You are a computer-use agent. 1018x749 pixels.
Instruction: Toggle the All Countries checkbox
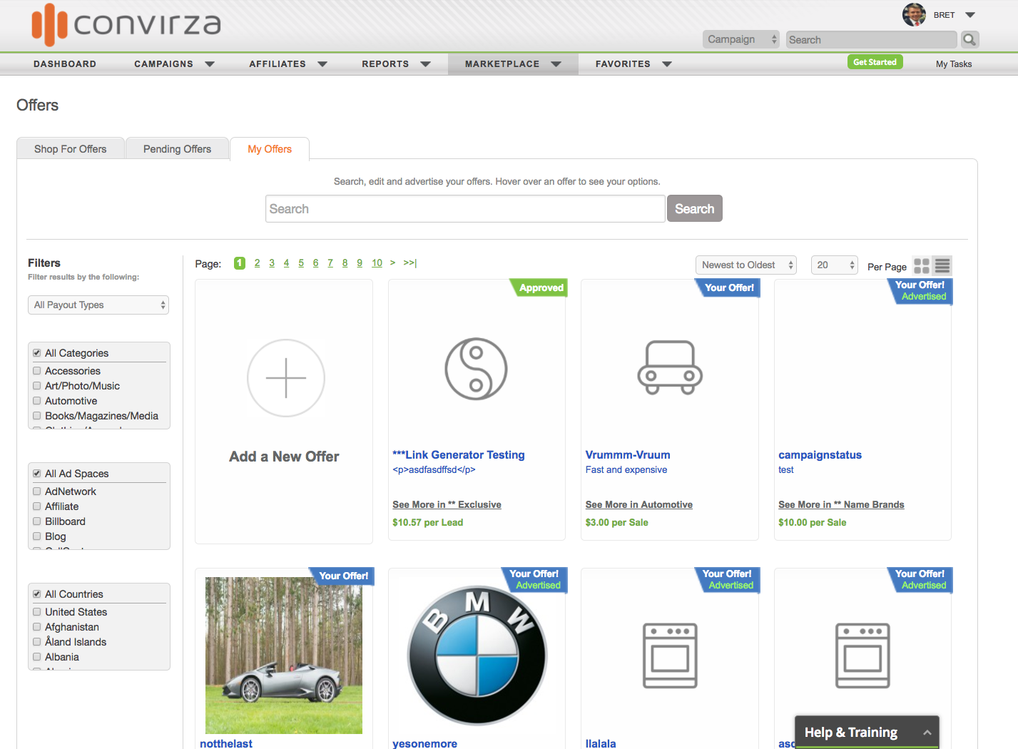tap(37, 594)
